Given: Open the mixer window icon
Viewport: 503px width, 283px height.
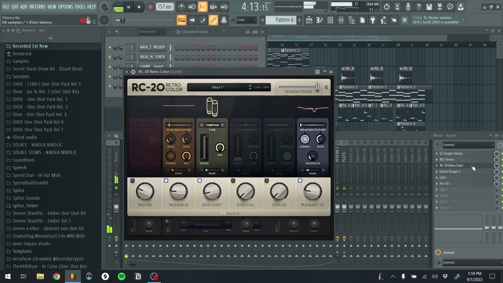Looking at the screenshot, I should (341, 20).
